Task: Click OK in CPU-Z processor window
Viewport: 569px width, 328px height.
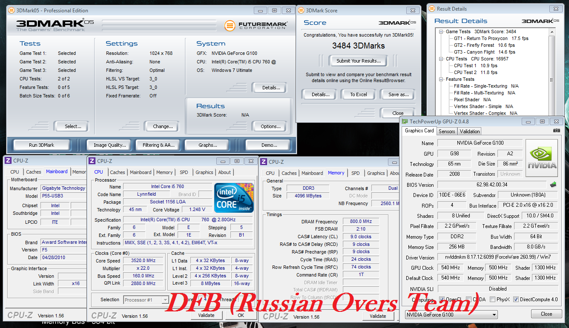Action: click(x=241, y=315)
